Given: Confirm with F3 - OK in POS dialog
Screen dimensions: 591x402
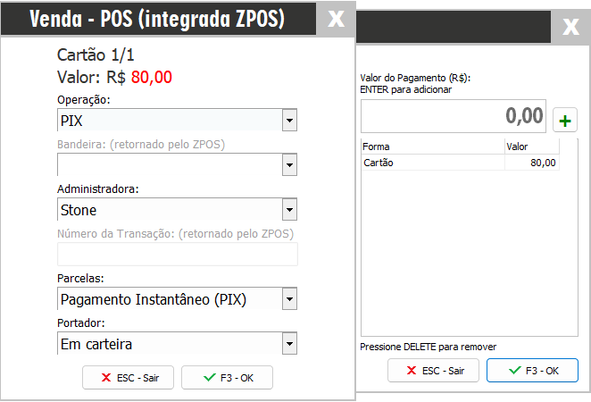Looking at the screenshot, I should pyautogui.click(x=227, y=378).
